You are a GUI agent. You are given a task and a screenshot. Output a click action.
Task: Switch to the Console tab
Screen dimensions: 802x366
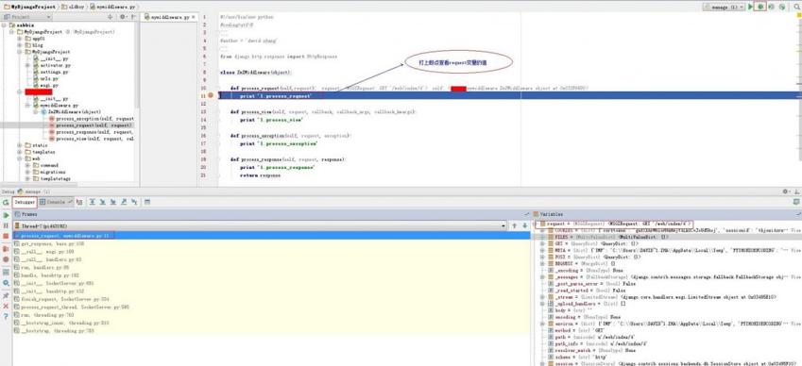pyautogui.click(x=57, y=202)
